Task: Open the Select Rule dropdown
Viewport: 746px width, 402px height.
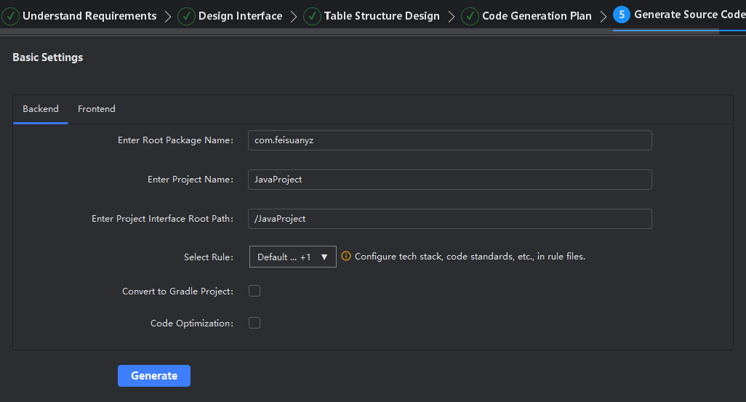Action: click(292, 257)
